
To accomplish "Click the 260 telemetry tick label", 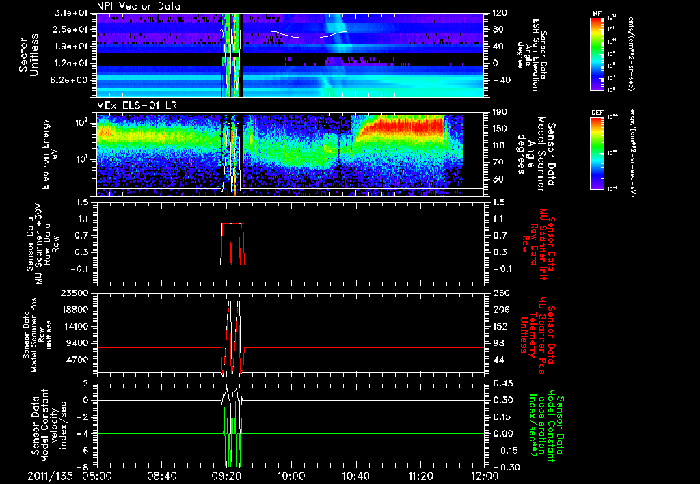I will coord(501,293).
